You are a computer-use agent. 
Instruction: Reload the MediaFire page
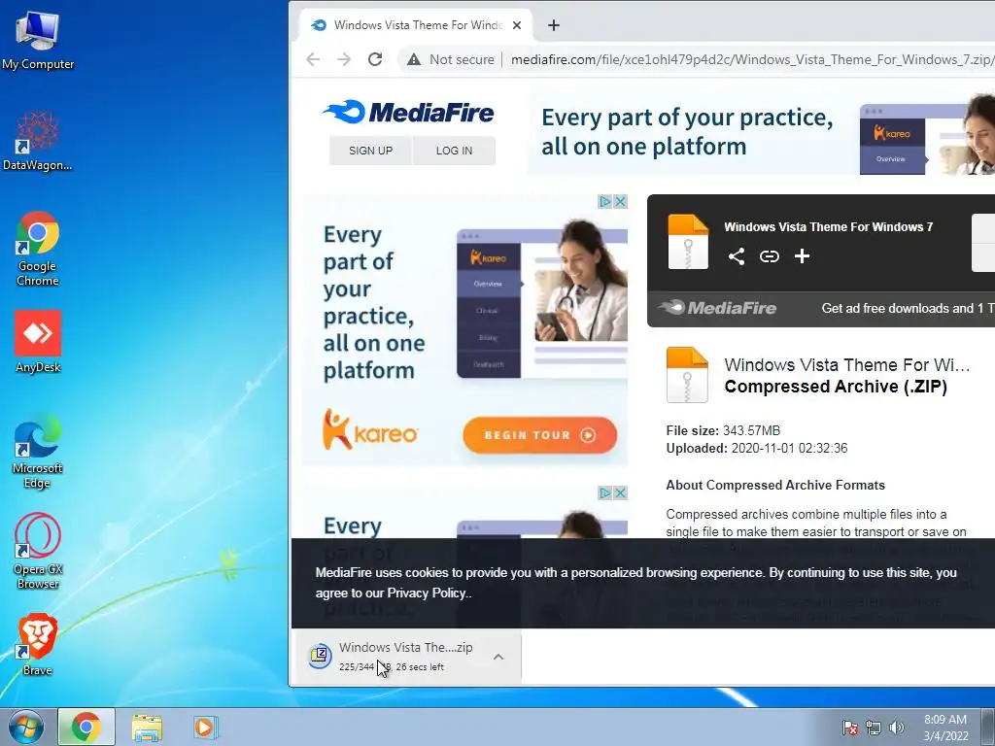tap(375, 59)
